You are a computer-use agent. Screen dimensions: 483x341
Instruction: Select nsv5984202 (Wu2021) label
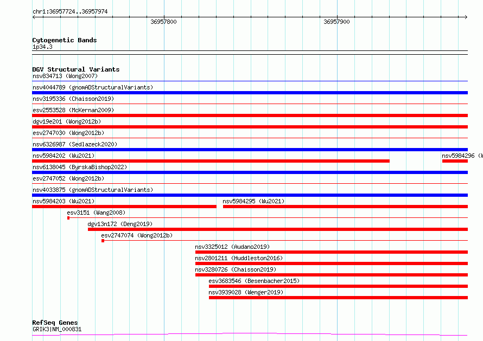click(x=63, y=156)
